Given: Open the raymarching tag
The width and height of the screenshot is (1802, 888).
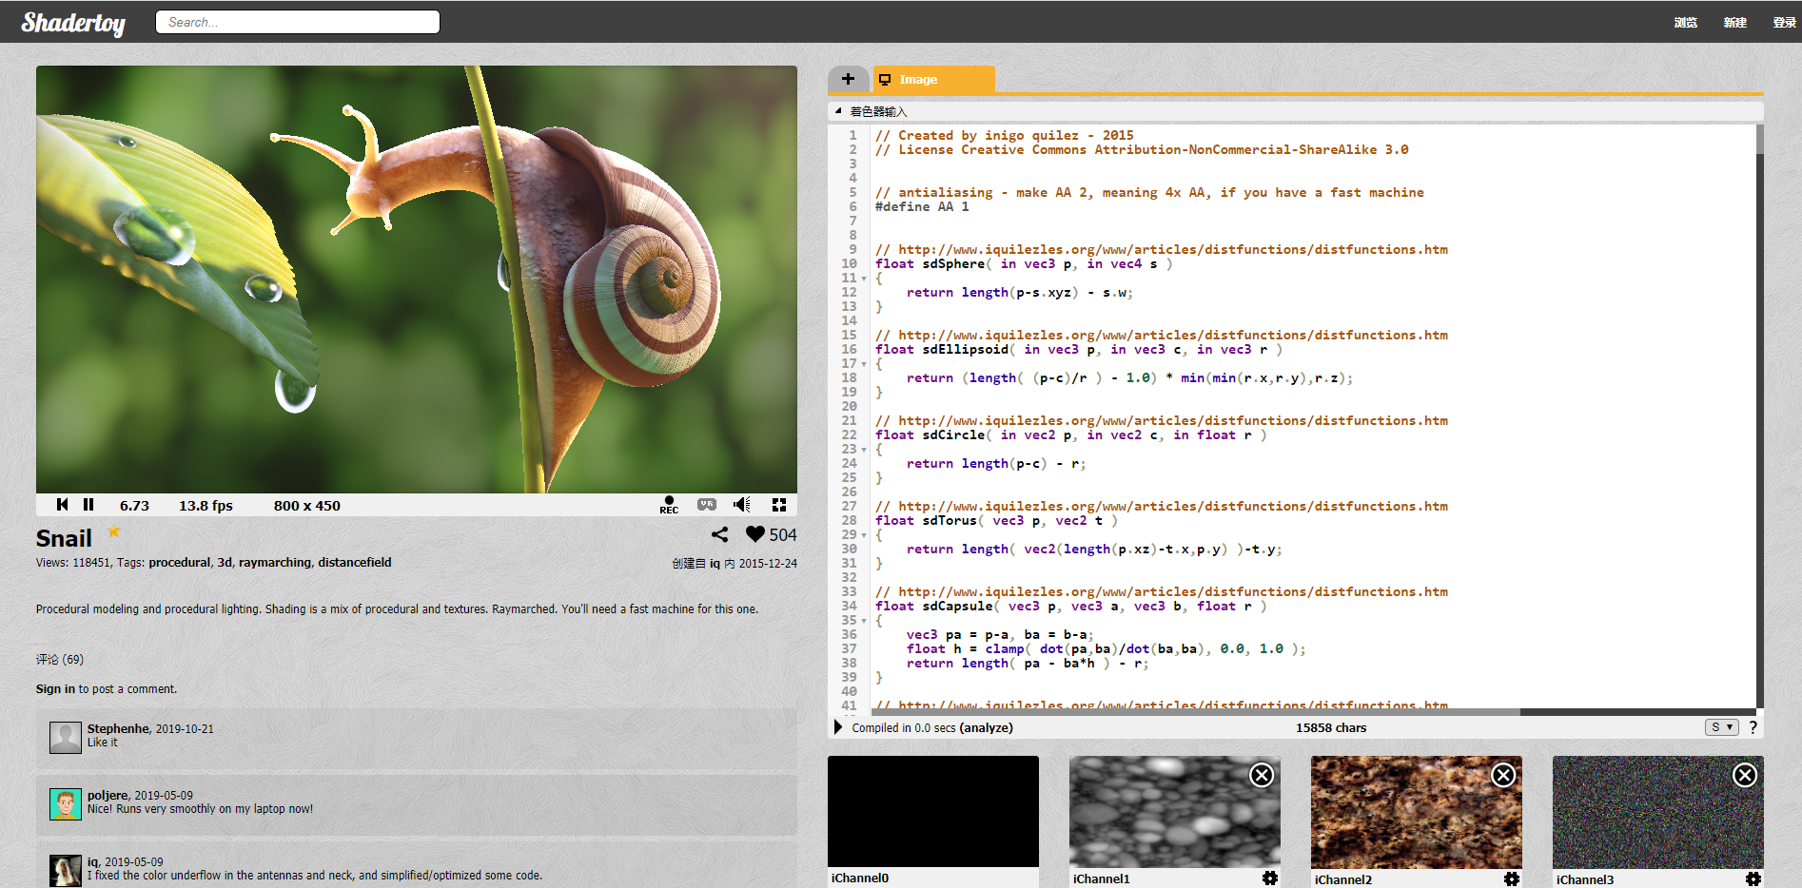Looking at the screenshot, I should coord(274,563).
